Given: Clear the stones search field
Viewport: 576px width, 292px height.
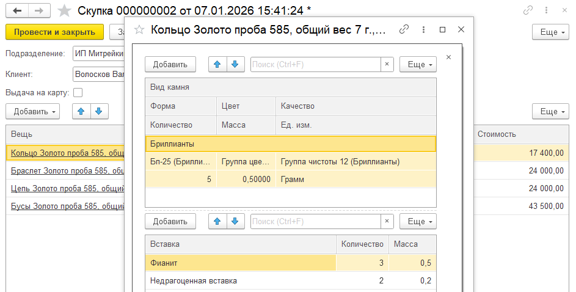Looking at the screenshot, I should (x=387, y=64).
